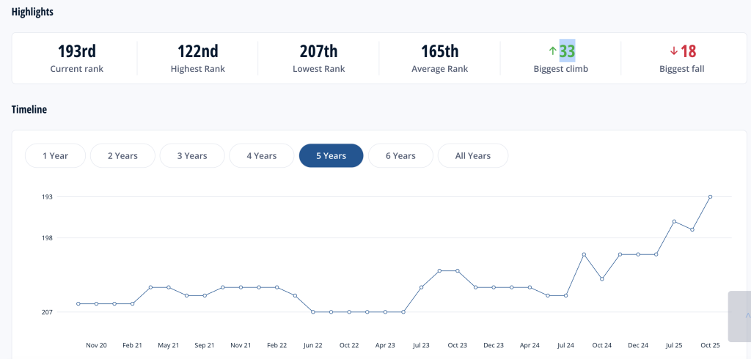
Task: Click the highlighted 33 biggest climb number
Action: [567, 51]
